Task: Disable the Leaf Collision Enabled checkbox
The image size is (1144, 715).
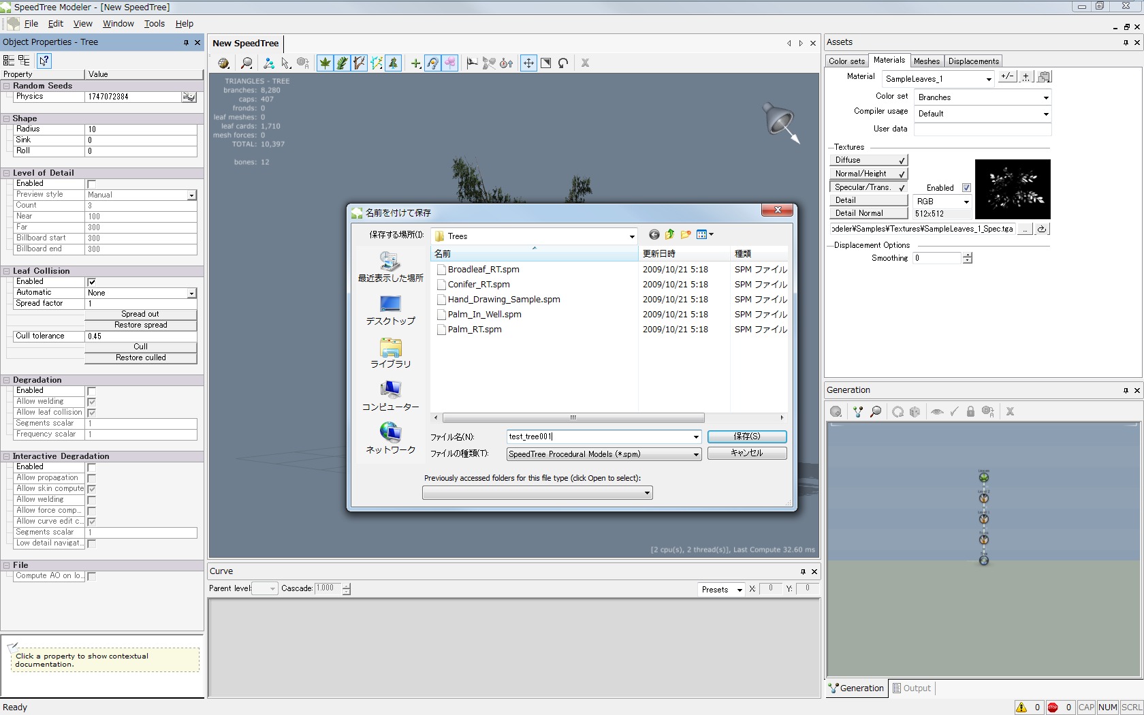Action: 92,282
